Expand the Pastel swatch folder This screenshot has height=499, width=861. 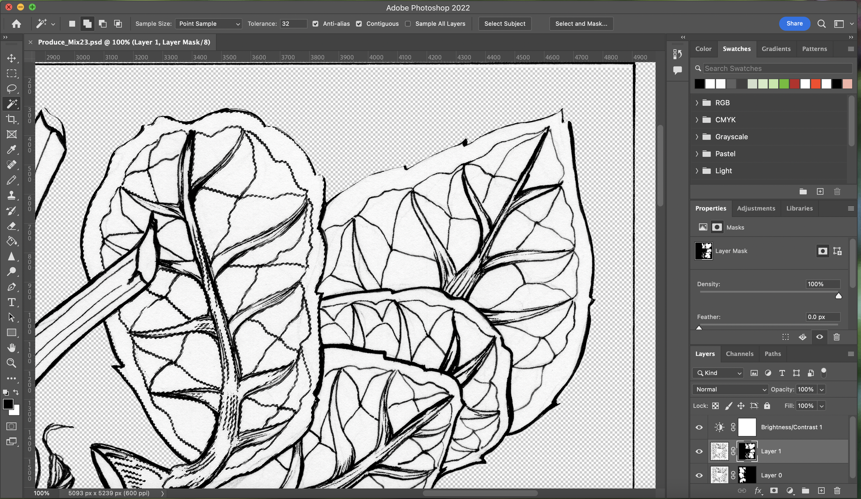click(697, 154)
